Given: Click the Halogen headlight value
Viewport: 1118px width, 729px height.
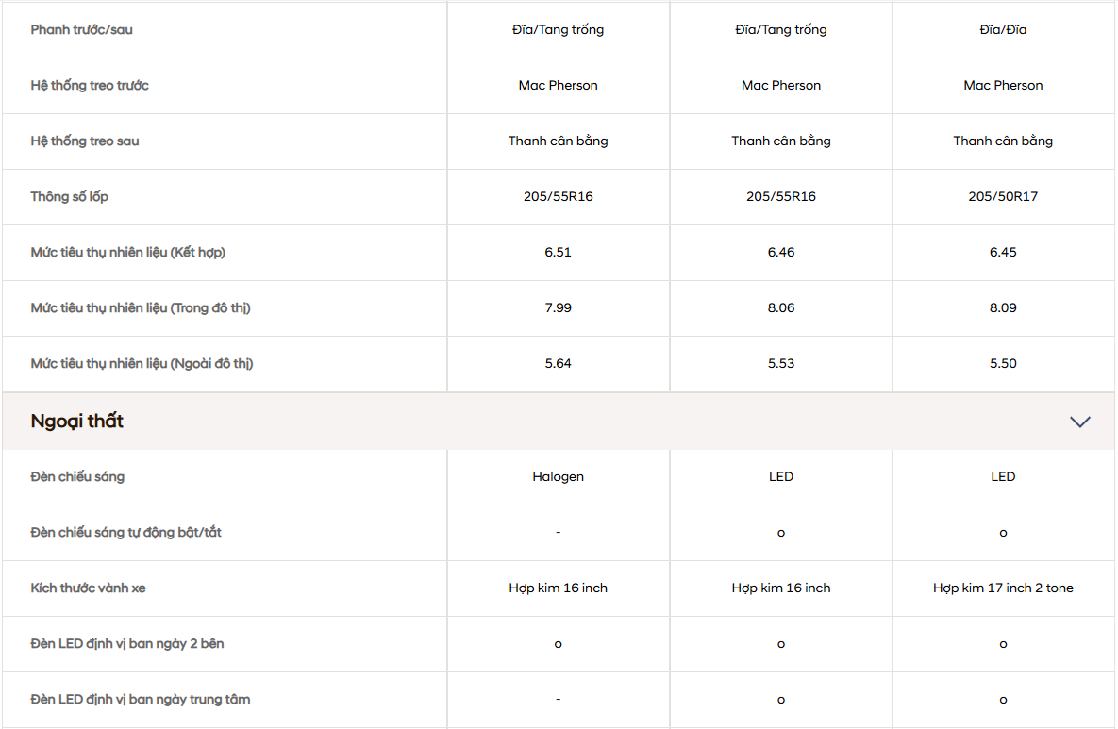Looking at the screenshot, I should pos(558,477).
